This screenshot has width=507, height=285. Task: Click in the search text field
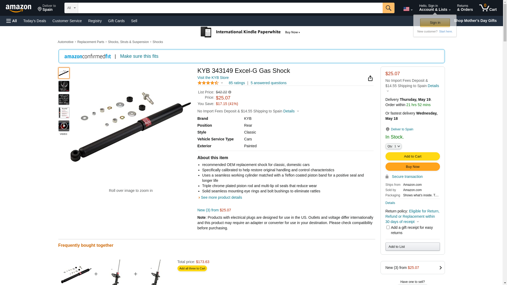230,8
